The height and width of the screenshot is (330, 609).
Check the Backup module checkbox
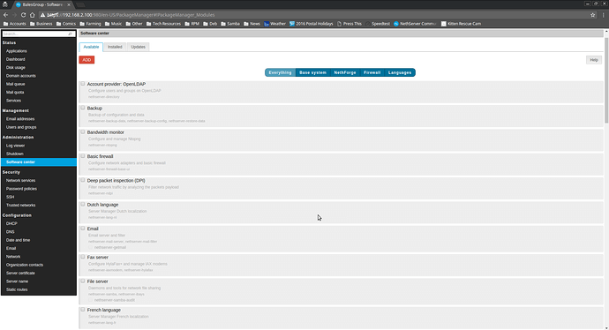pos(83,108)
